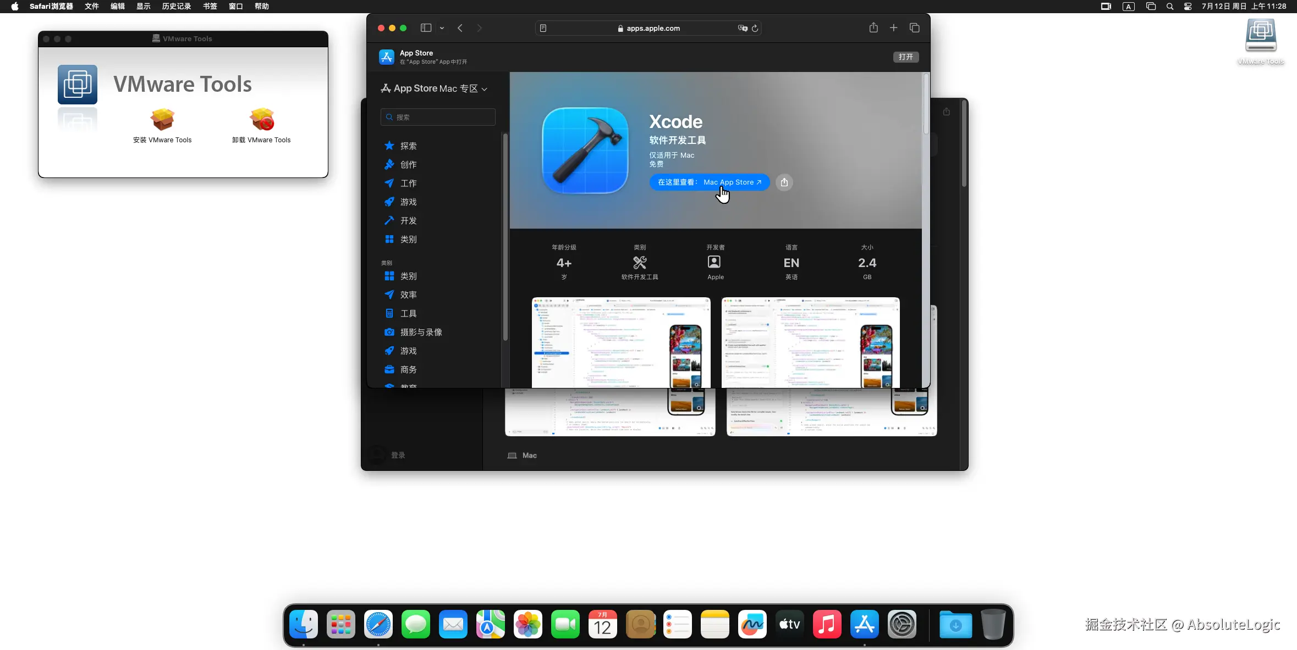Click the large Xcode app icon
The height and width of the screenshot is (650, 1297).
click(x=585, y=151)
